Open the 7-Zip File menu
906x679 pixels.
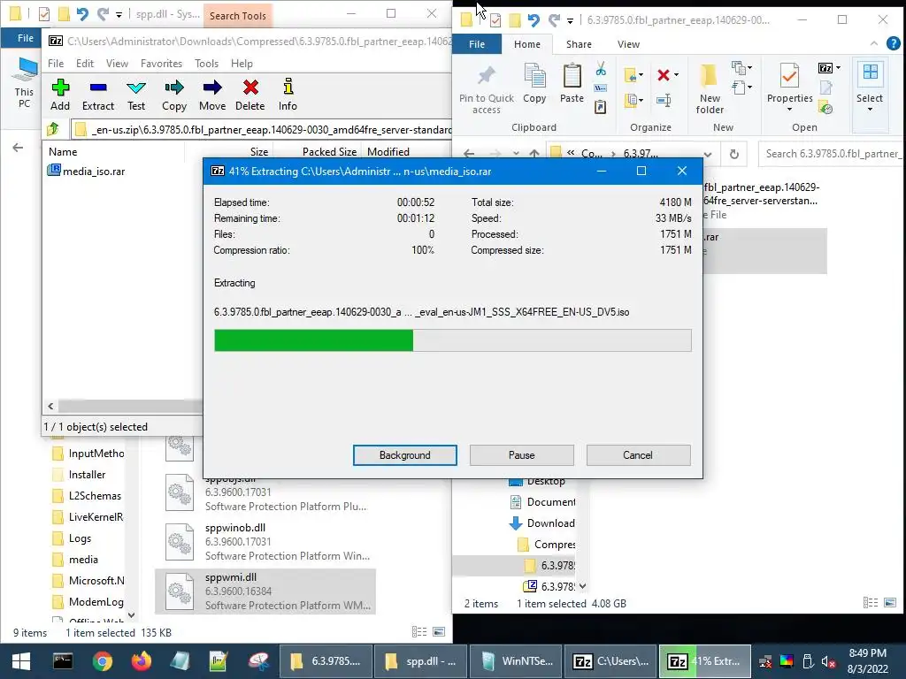(x=56, y=64)
